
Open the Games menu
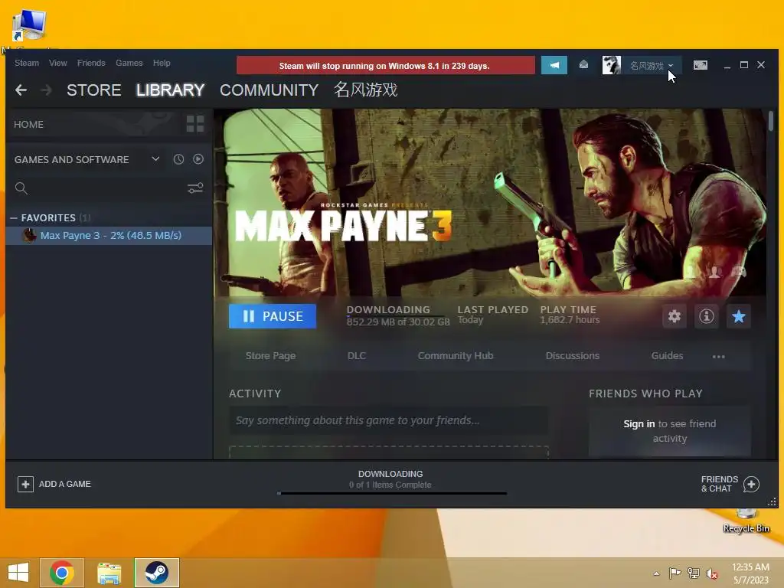click(x=129, y=63)
